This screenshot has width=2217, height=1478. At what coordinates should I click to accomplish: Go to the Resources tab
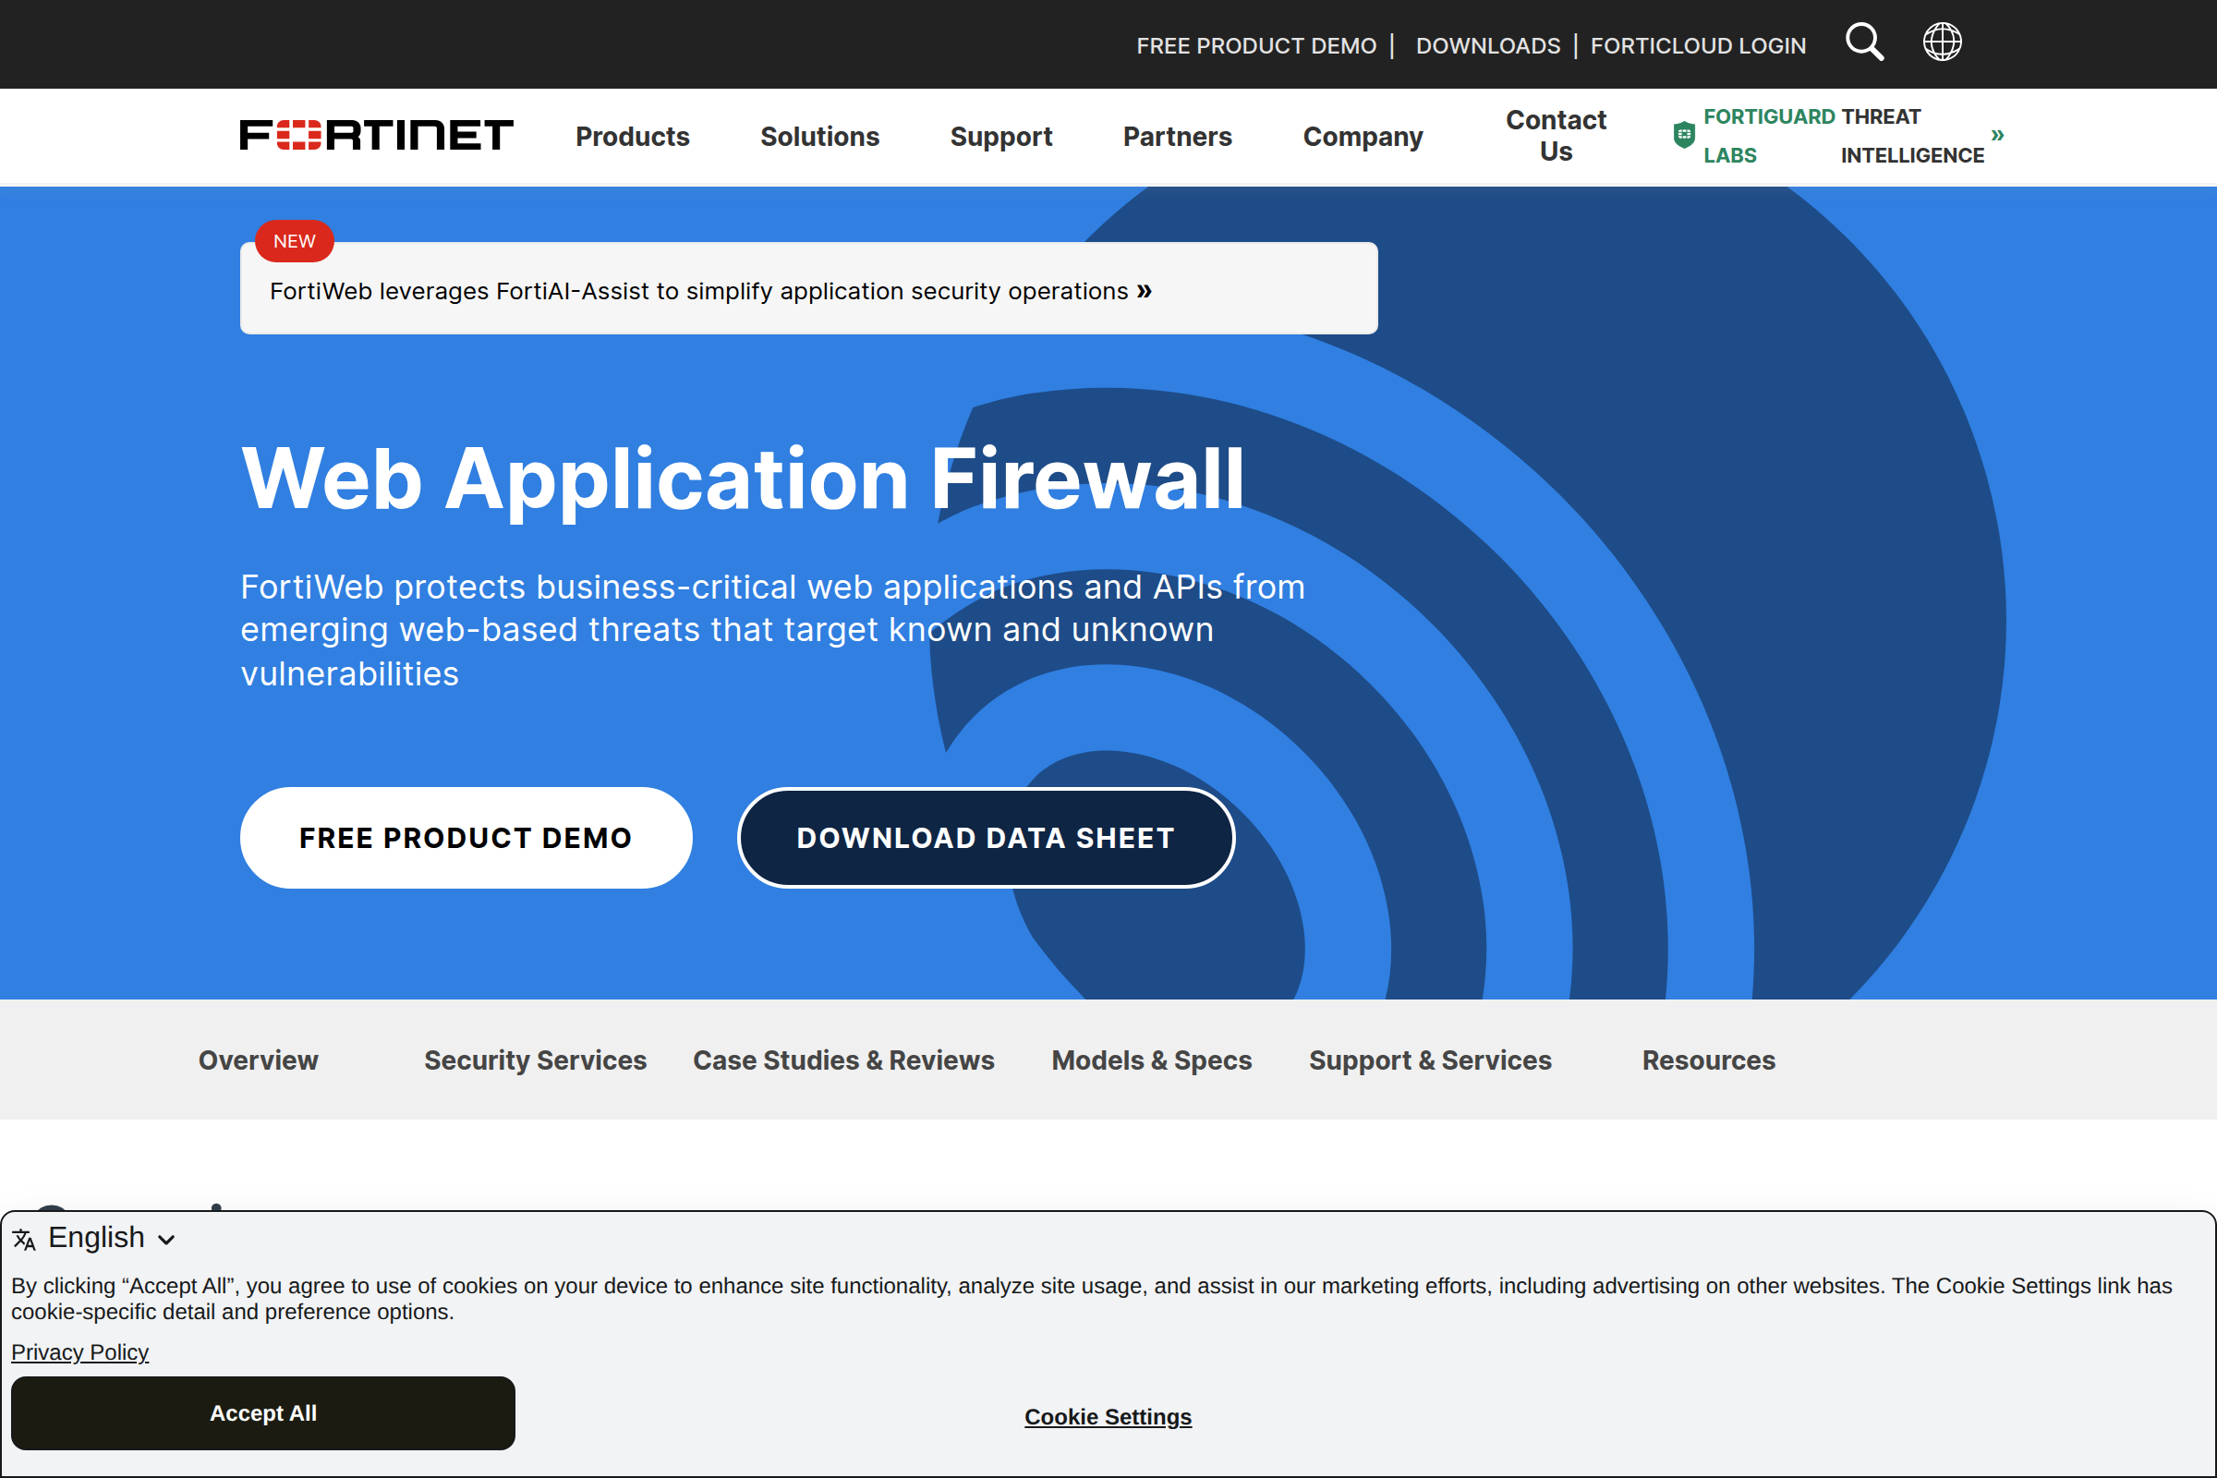click(x=1708, y=1060)
